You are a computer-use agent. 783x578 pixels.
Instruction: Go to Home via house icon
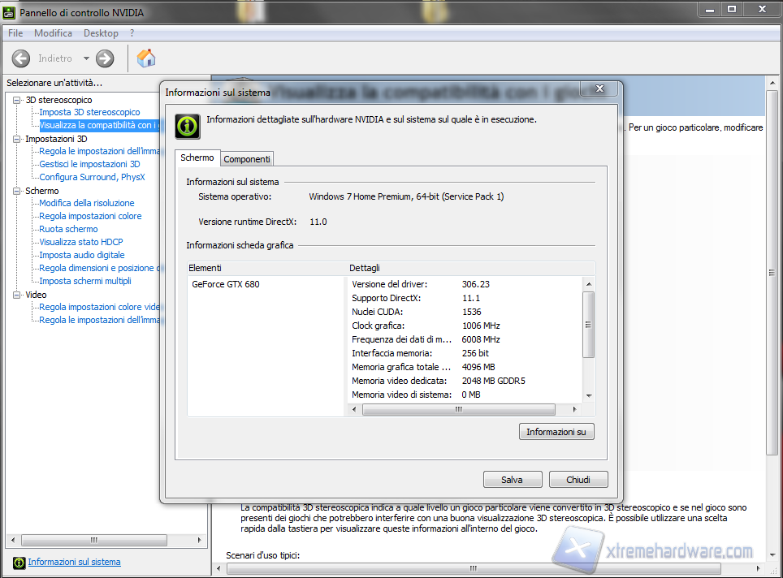(x=146, y=58)
